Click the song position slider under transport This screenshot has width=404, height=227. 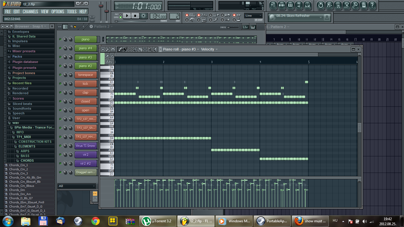130,21
